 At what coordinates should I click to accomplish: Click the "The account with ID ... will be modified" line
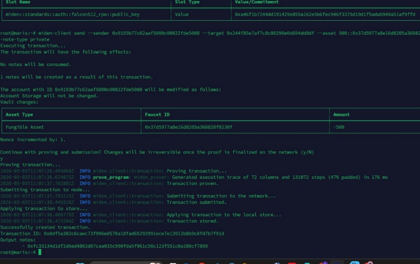point(111,90)
